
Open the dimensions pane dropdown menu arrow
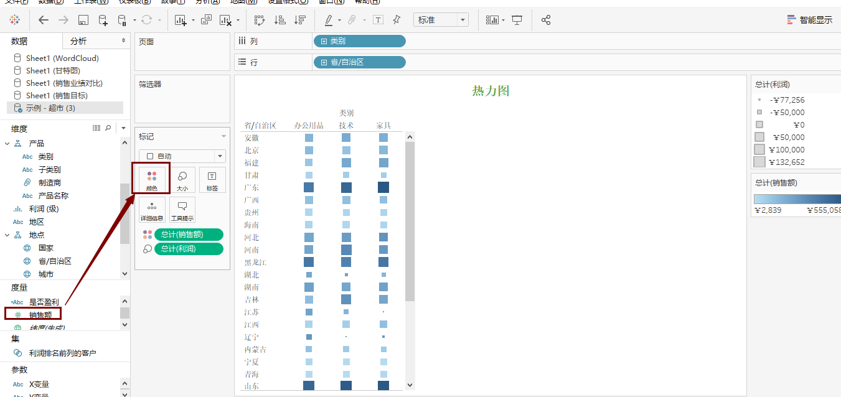(x=123, y=128)
